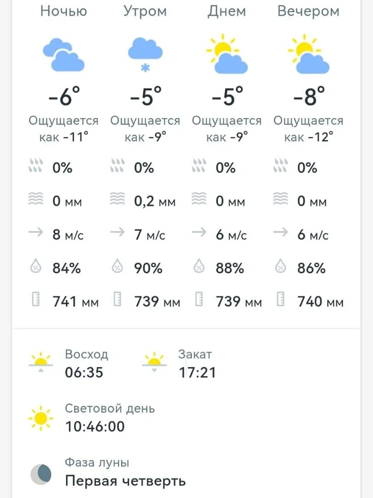Click the partly sunny icon under Днем
The height and width of the screenshot is (498, 373).
pos(227,53)
